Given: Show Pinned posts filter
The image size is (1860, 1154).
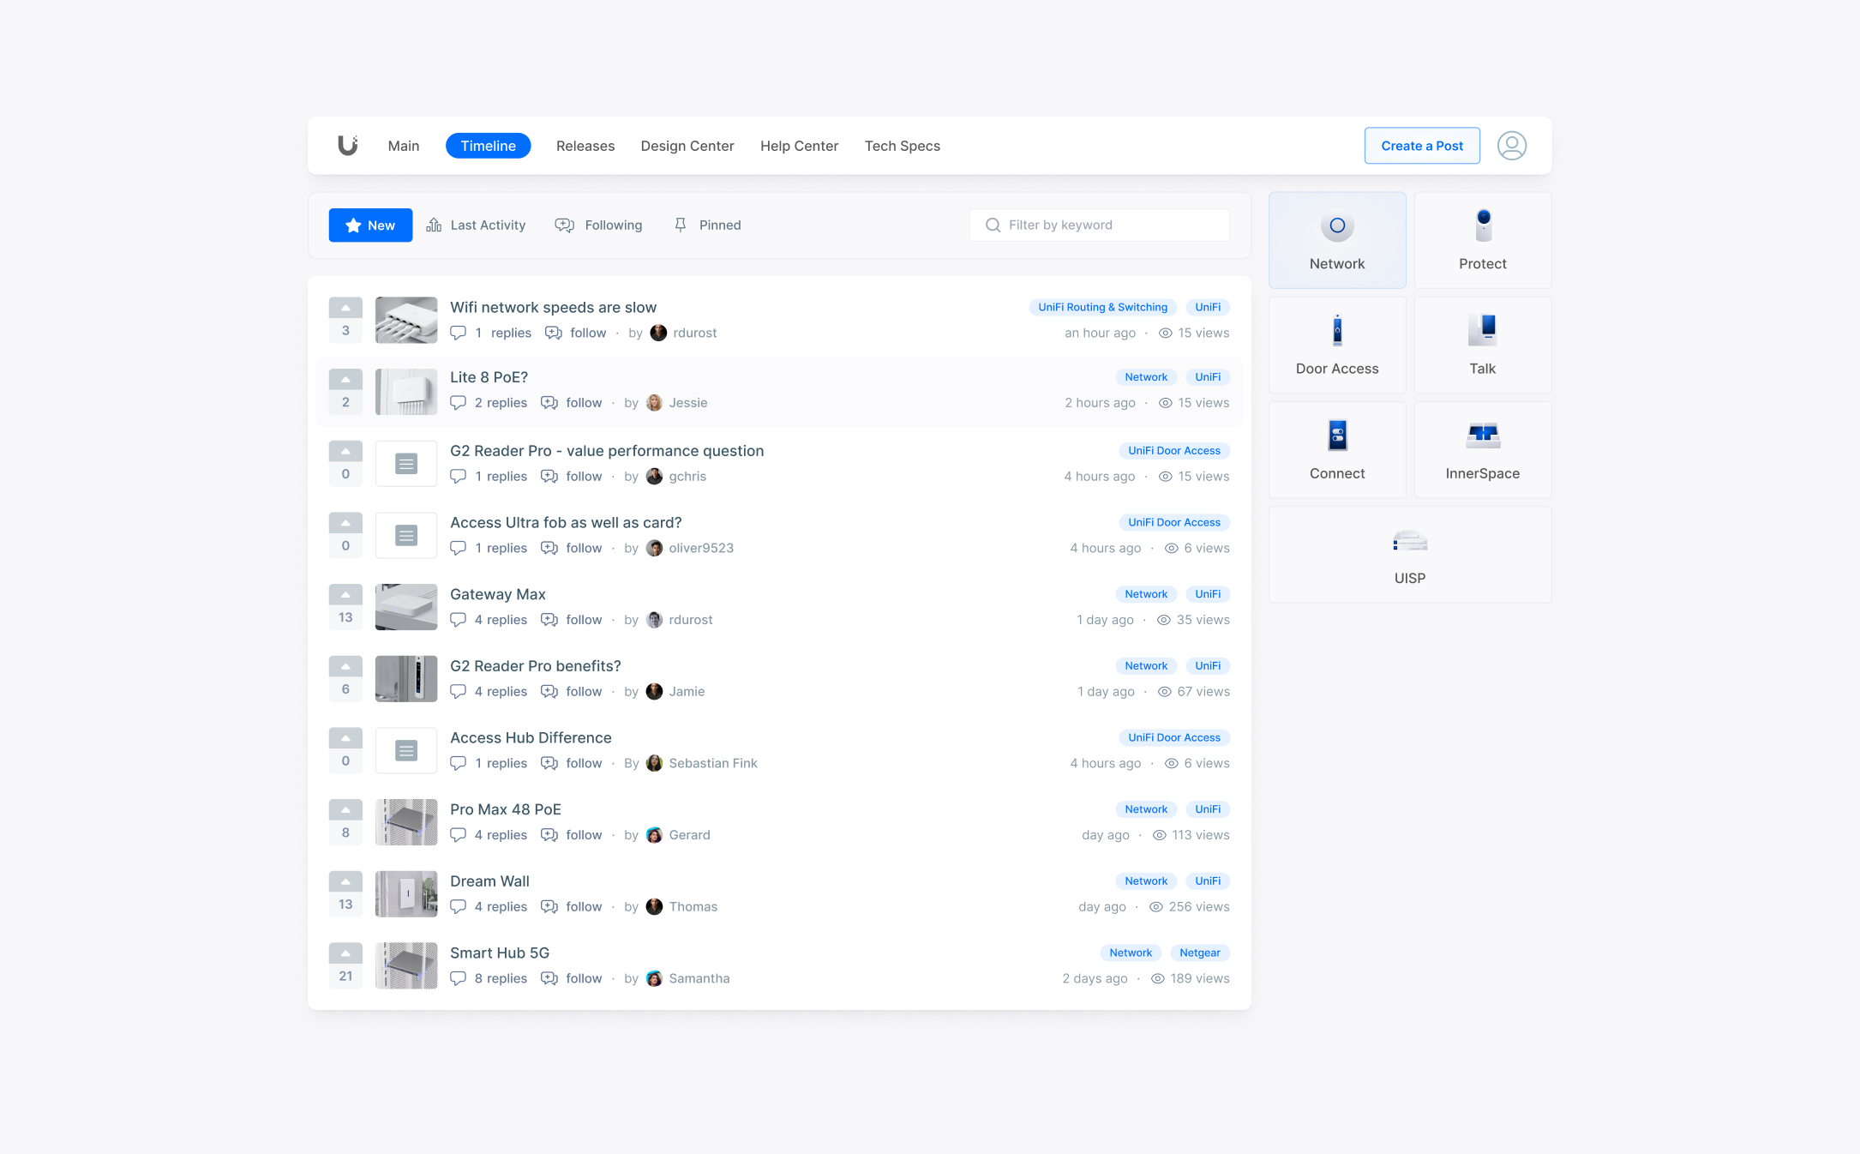Looking at the screenshot, I should (708, 225).
